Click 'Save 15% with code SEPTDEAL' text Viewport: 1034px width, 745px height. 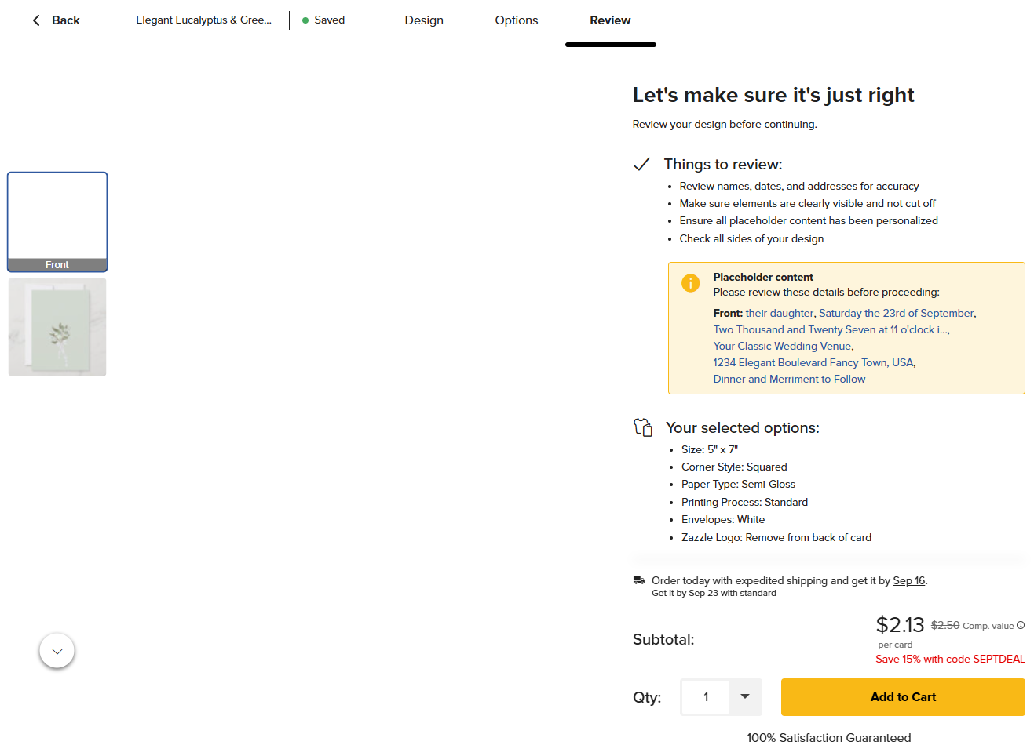(x=950, y=659)
